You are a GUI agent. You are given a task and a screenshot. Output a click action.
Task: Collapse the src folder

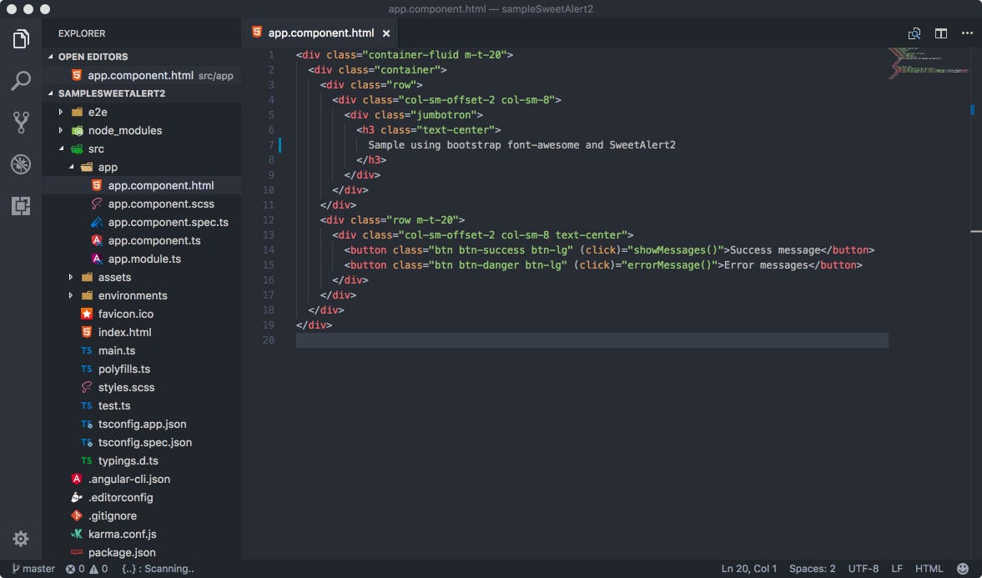97,148
